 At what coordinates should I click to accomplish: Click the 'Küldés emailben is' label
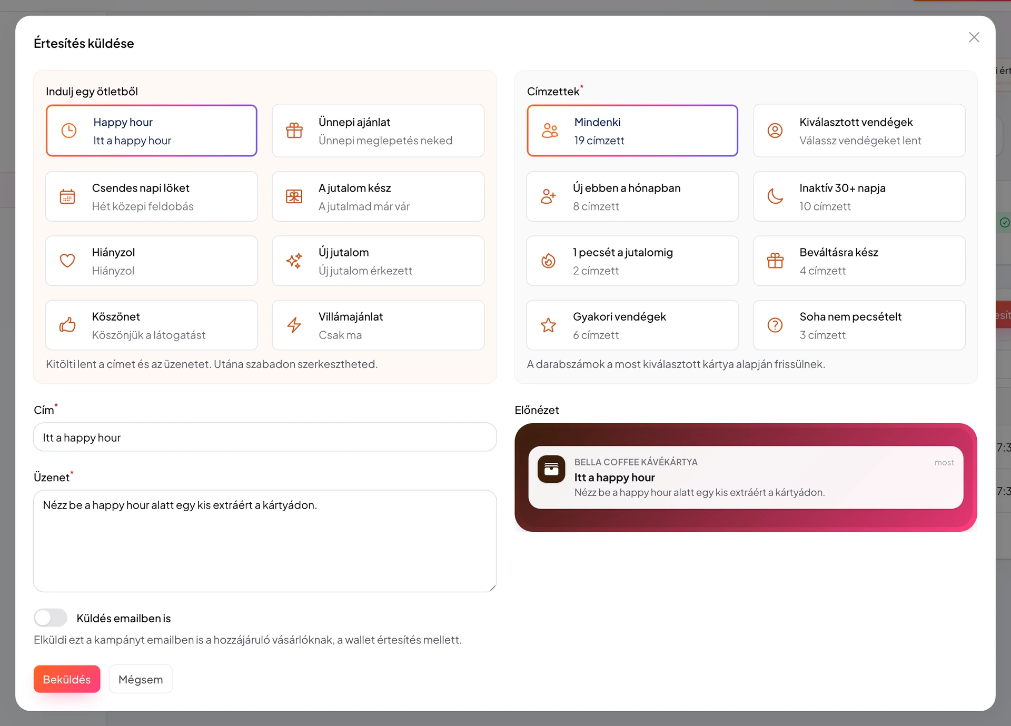point(124,618)
